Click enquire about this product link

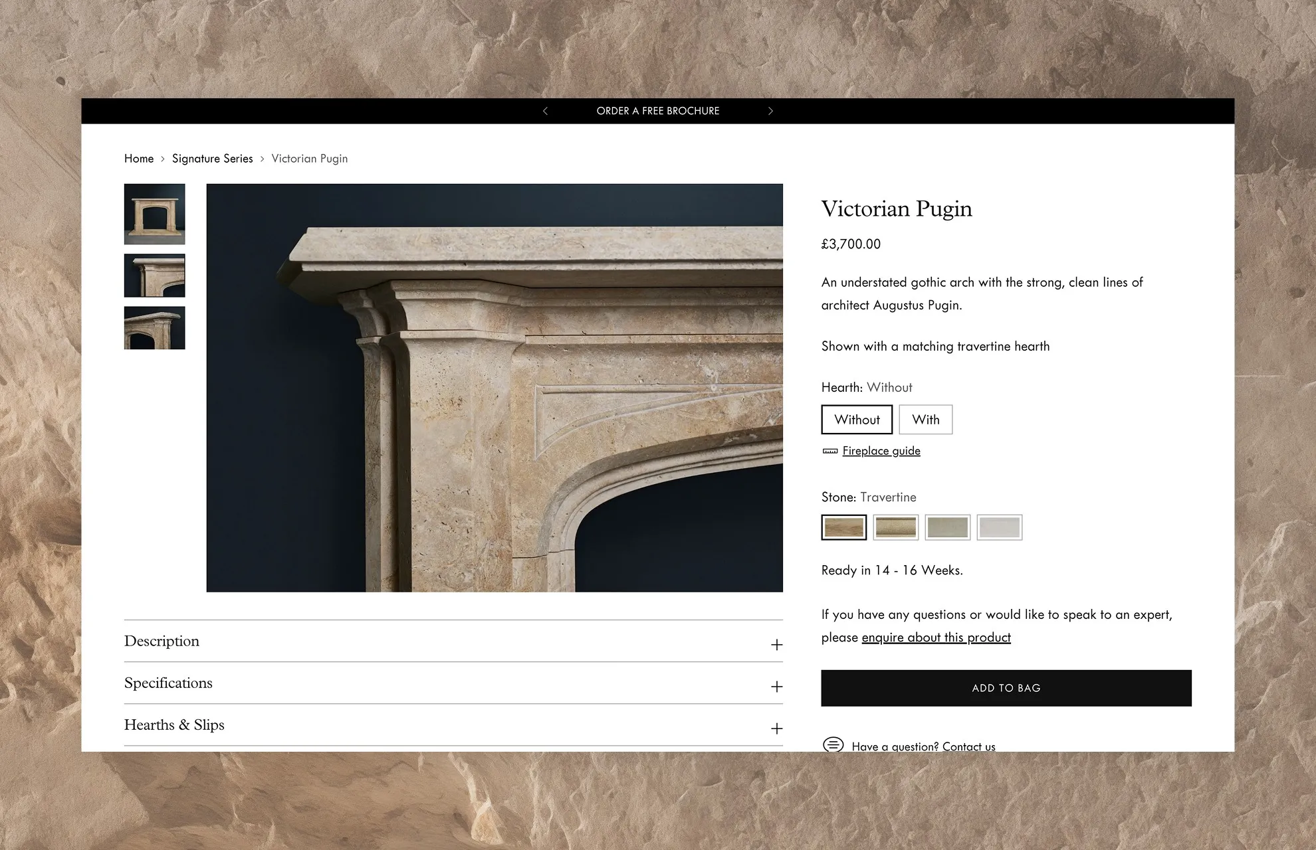[936, 637]
